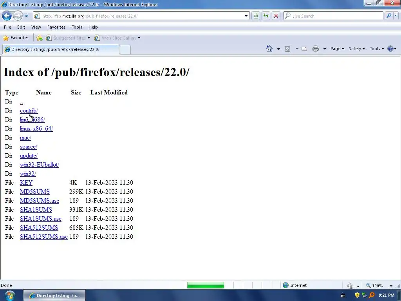Select Directory Listing taskbar button
The width and height of the screenshot is (401, 301).
coord(54,296)
